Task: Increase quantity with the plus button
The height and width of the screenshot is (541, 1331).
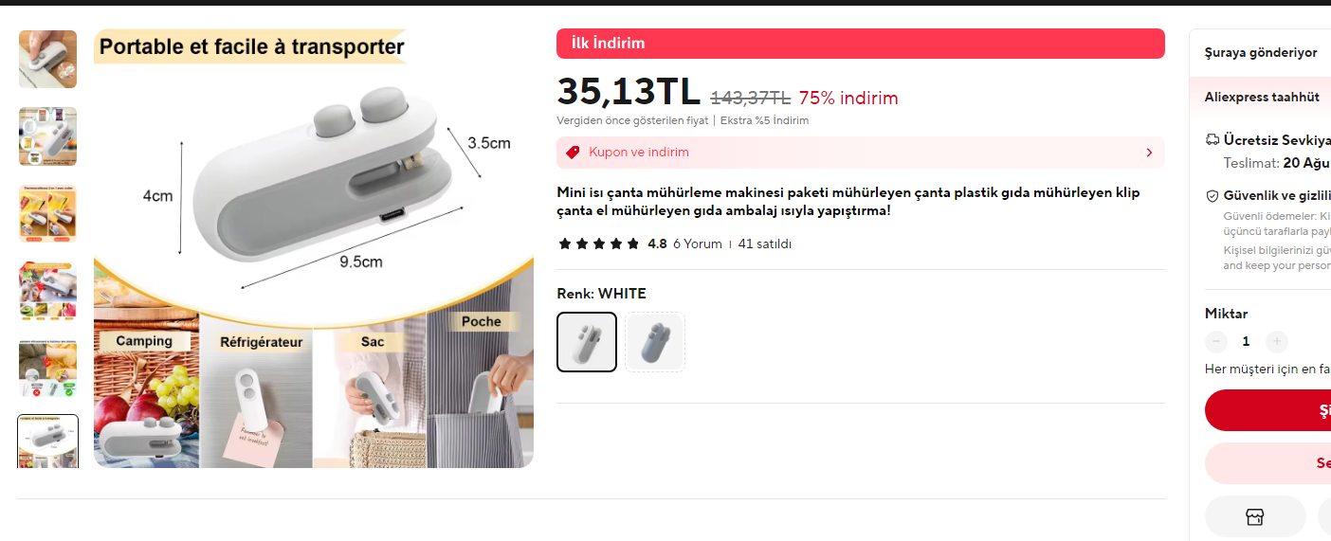Action: (x=1277, y=341)
